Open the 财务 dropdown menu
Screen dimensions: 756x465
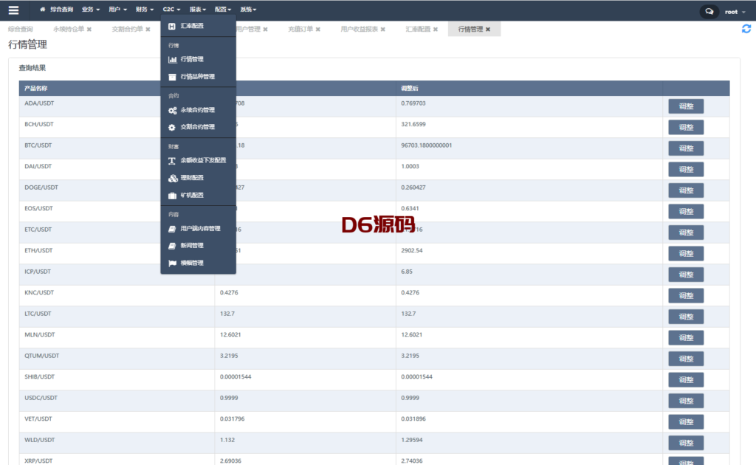click(145, 10)
